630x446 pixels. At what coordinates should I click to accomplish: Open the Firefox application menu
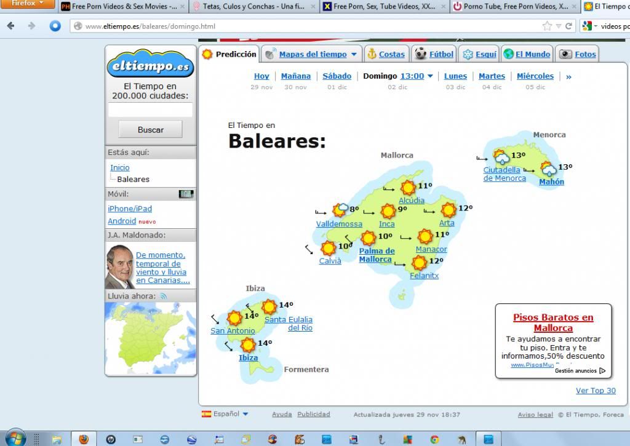(x=27, y=4)
